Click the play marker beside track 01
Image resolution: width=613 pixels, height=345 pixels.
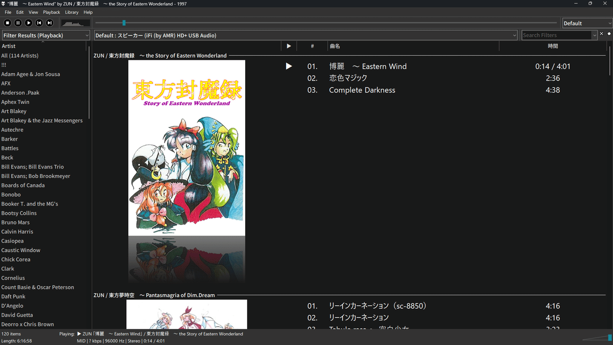289,66
